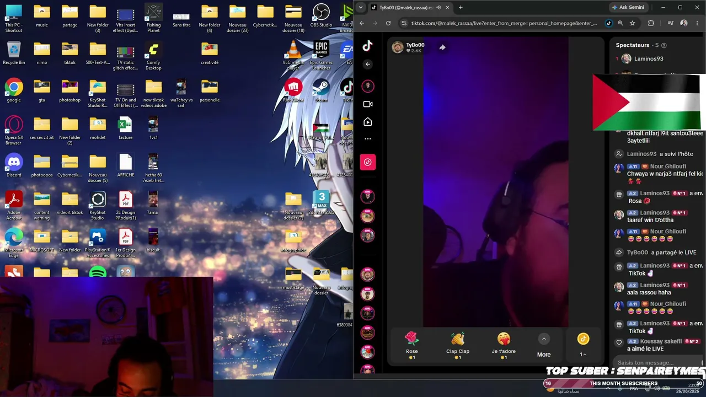The width and height of the screenshot is (706, 397).
Task: Go back in browser history
Action: pos(362,23)
